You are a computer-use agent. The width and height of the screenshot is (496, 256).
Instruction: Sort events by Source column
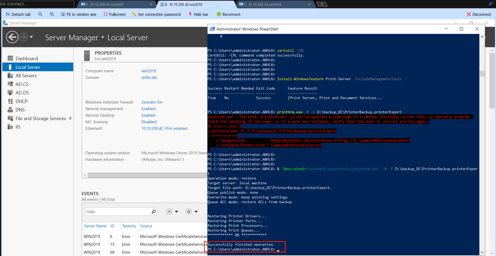point(146,226)
